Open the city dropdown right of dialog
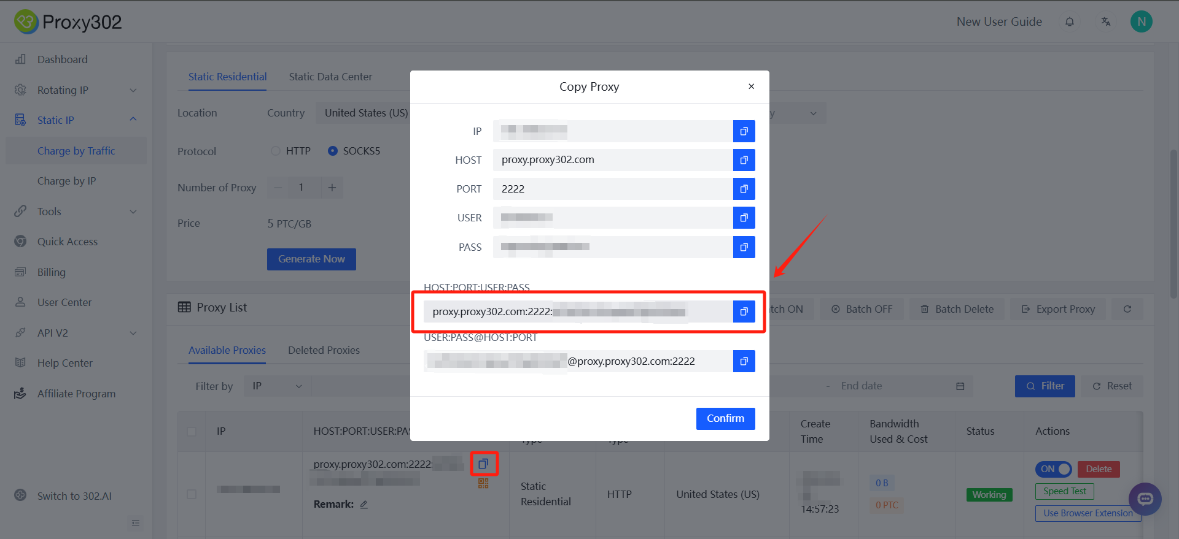This screenshot has height=539, width=1179. coord(798,113)
